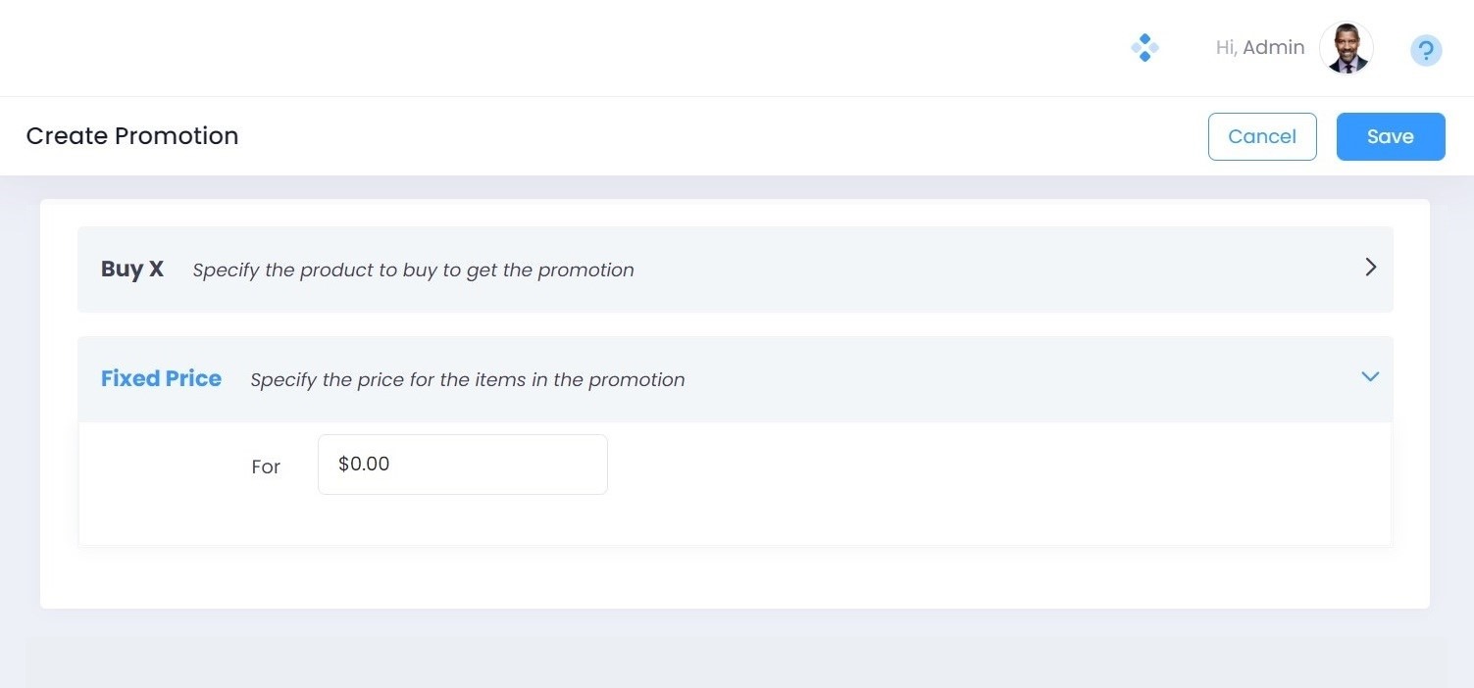The image size is (1474, 688).
Task: Click the "Hi, Admin" greeting text
Action: (1259, 47)
